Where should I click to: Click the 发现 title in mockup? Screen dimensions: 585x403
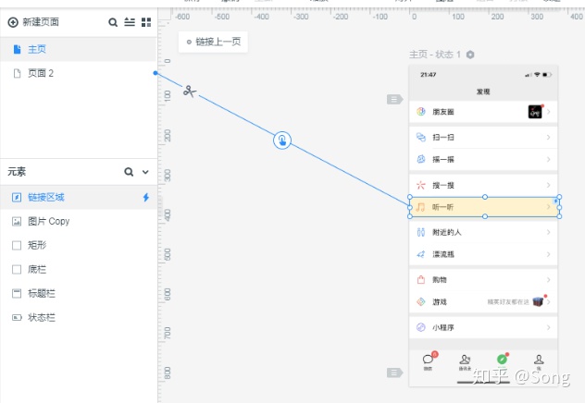tap(483, 92)
